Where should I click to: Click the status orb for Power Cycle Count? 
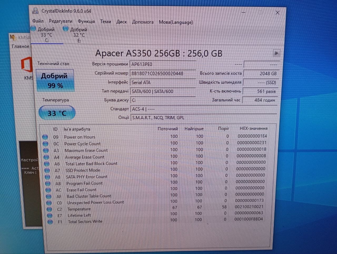(x=46, y=144)
